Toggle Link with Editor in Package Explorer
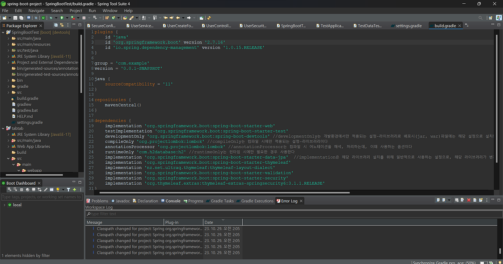Screen dimensions: 503x264 tap(62, 25)
